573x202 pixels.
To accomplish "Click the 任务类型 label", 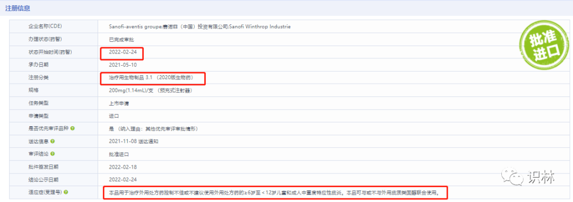I will click(38, 103).
